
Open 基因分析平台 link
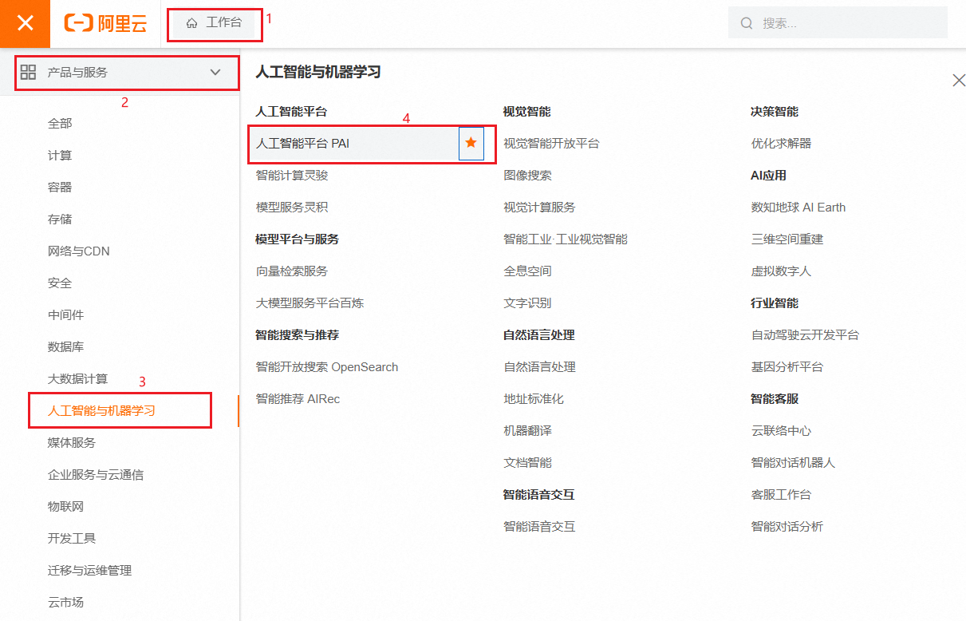pos(787,367)
